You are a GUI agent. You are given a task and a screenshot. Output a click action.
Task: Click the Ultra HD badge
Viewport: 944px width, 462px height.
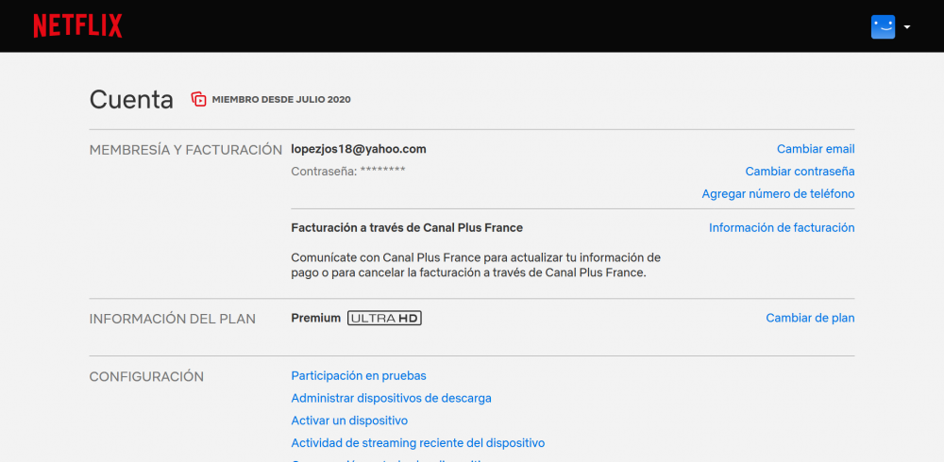click(384, 319)
